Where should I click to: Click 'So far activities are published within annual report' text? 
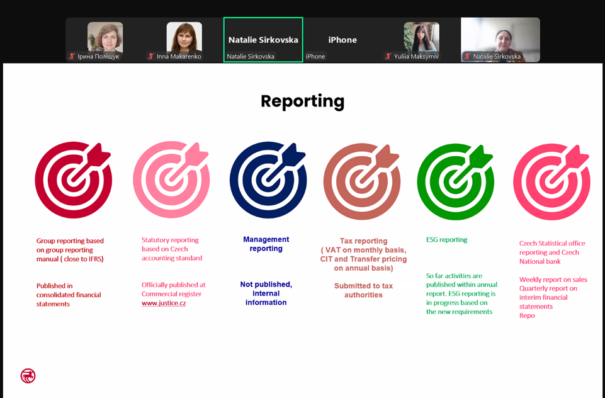point(461,285)
